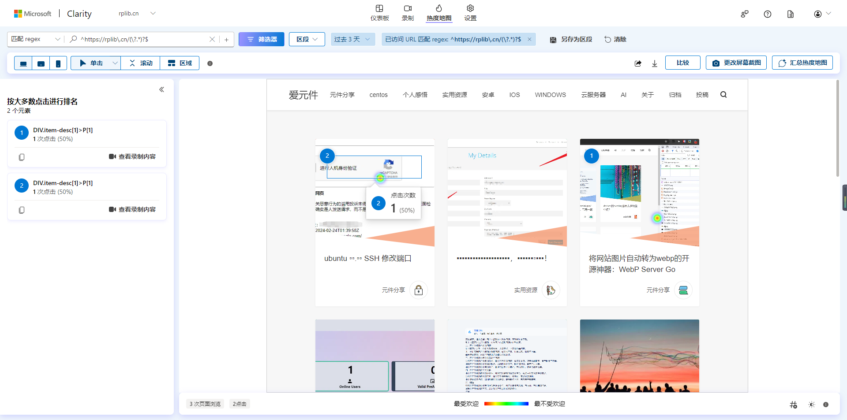Click the 筛选器 filters button
The width and height of the screenshot is (847, 420).
pyautogui.click(x=262, y=39)
